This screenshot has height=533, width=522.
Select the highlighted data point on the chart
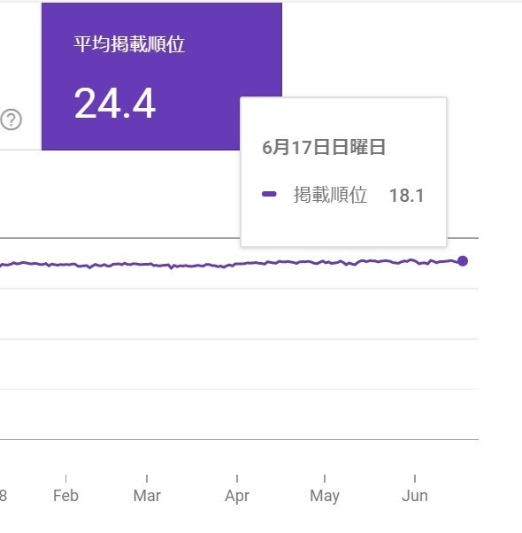[462, 261]
